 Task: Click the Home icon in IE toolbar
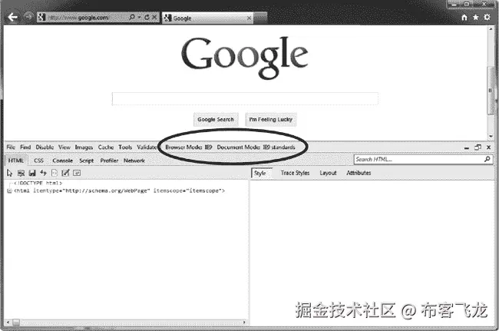464,17
